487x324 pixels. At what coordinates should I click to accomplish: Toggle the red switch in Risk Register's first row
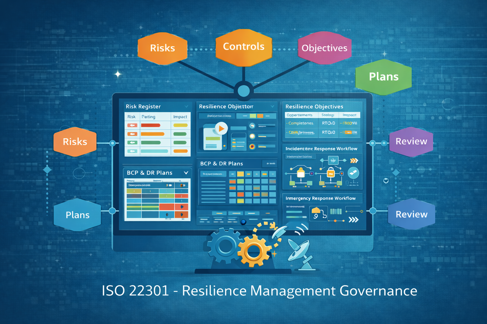(x=132, y=125)
